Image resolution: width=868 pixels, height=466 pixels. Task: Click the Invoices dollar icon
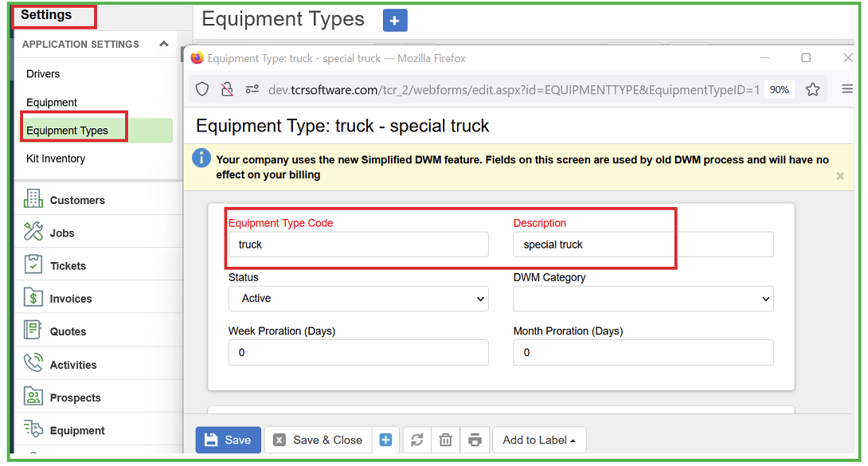point(33,297)
